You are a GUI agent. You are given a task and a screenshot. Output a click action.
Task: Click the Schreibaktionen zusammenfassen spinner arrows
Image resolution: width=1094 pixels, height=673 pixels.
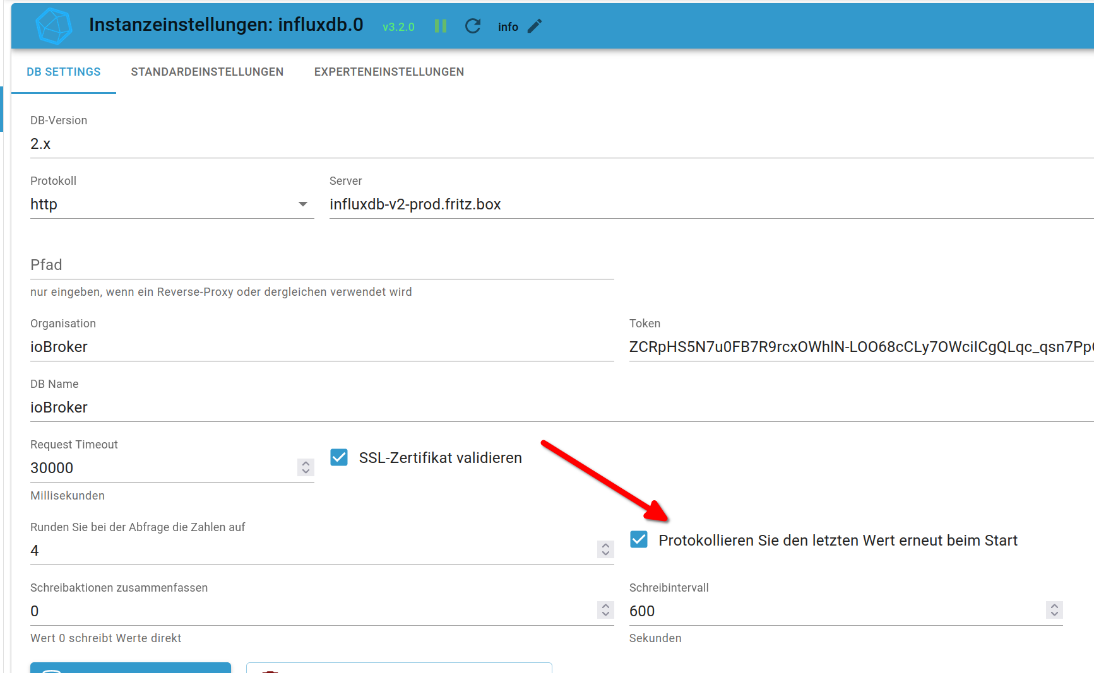coord(605,610)
